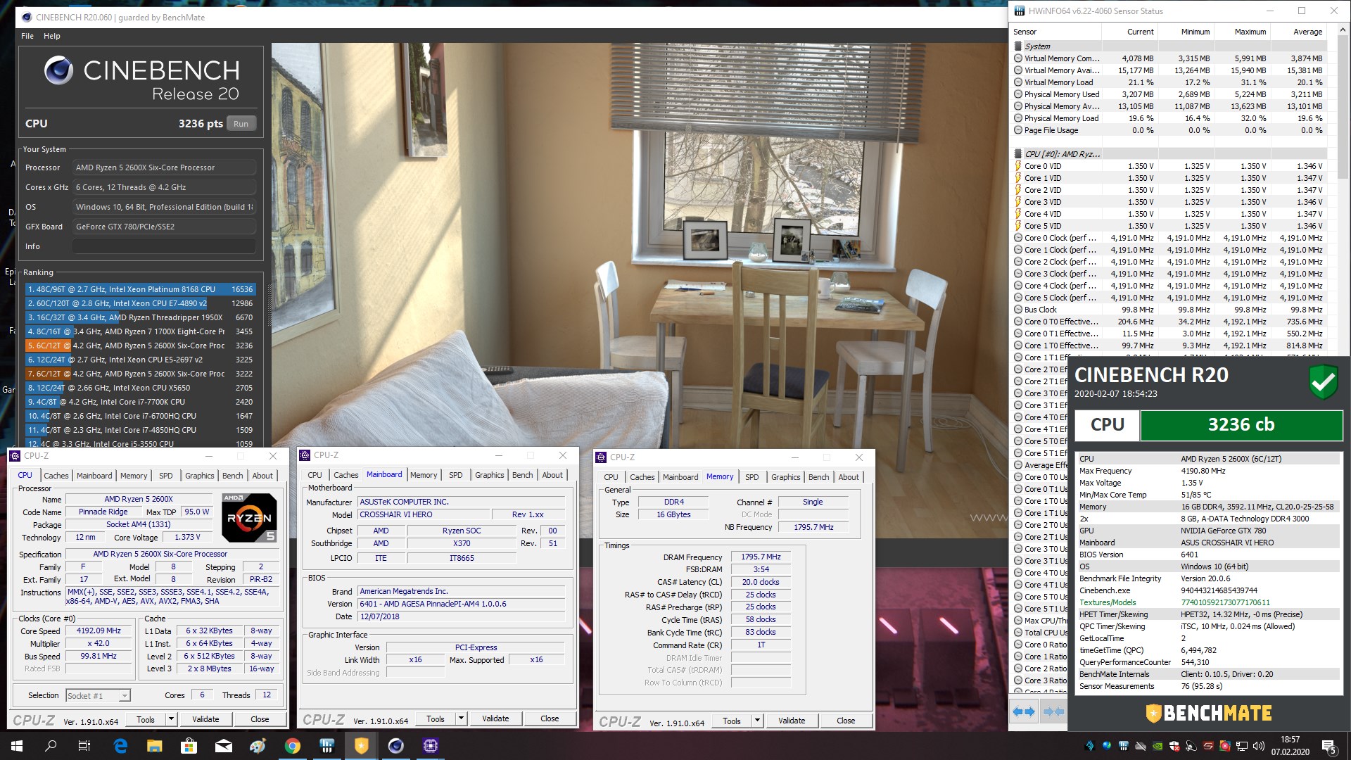This screenshot has height=760, width=1351.
Task: Select ranking row Intel Xeon Platinum 8168
Action: coord(140,289)
